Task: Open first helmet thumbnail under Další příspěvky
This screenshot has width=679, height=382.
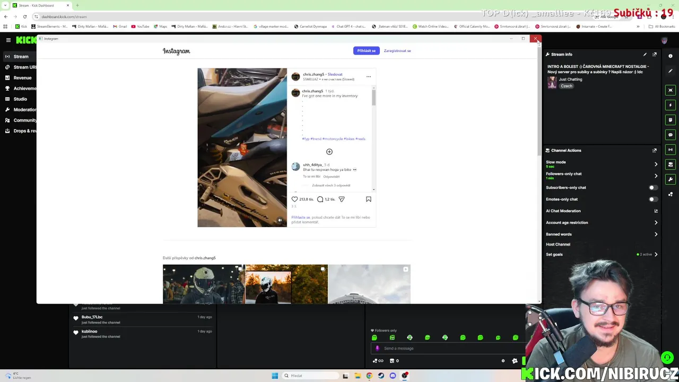Action: tap(204, 284)
